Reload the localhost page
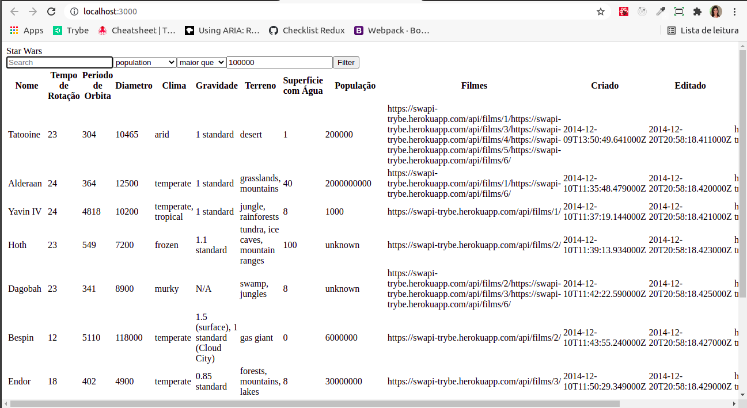The image size is (747, 408). click(x=51, y=12)
